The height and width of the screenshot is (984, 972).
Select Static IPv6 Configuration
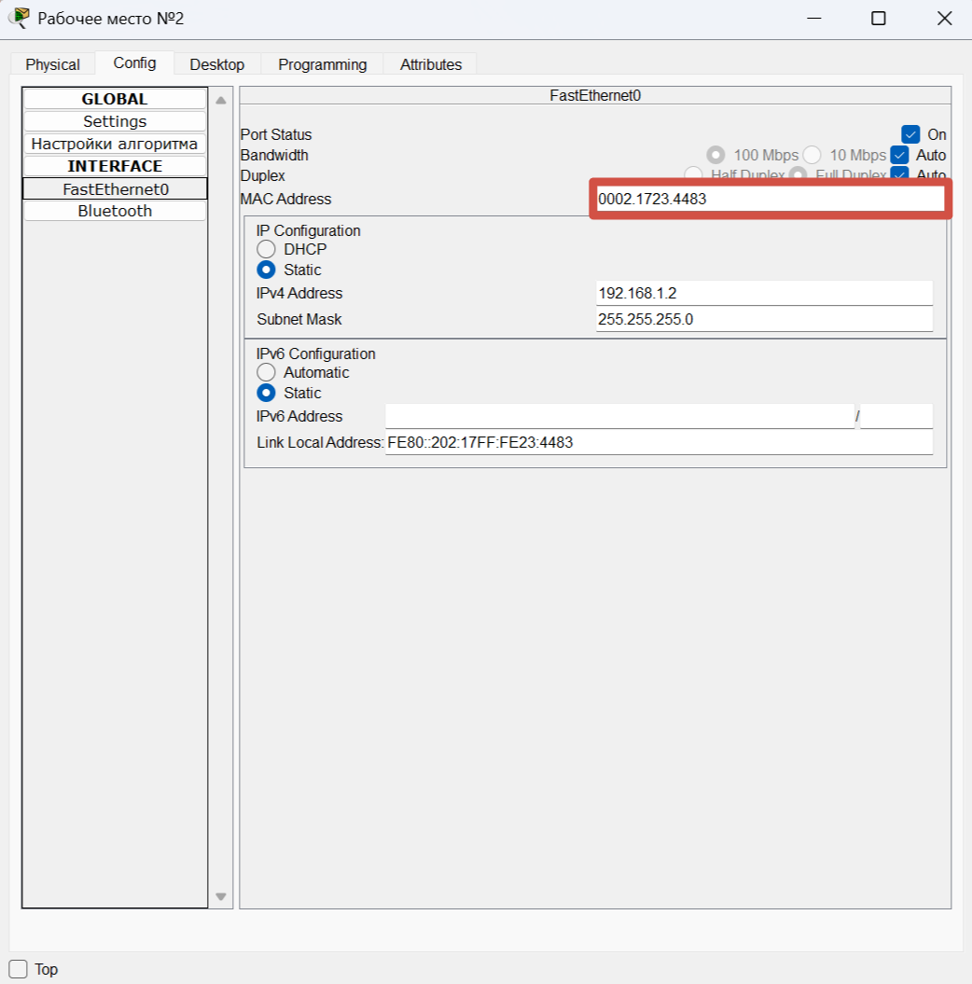266,393
